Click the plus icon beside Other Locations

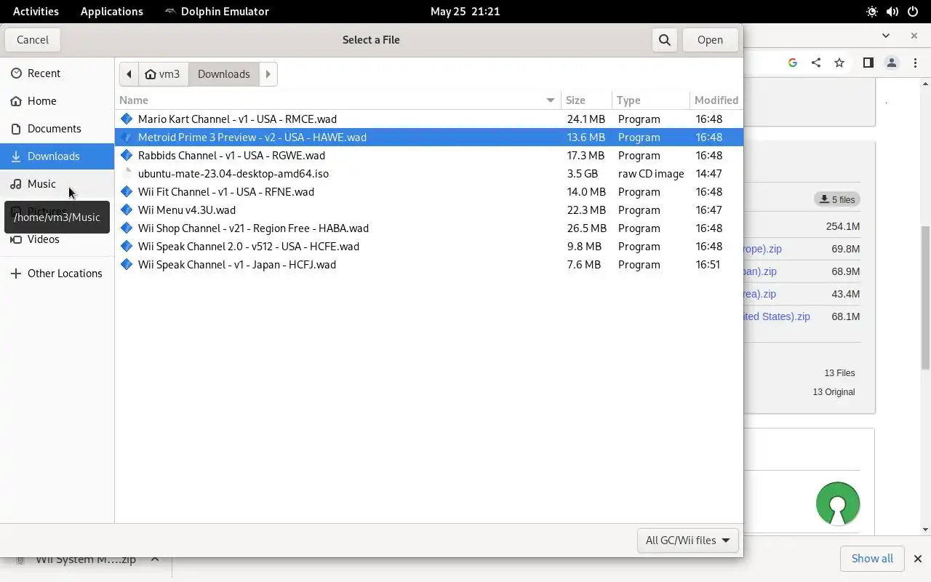[16, 274]
